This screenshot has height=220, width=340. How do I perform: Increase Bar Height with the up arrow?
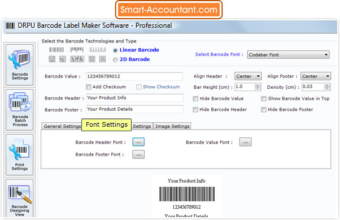[x=258, y=85]
